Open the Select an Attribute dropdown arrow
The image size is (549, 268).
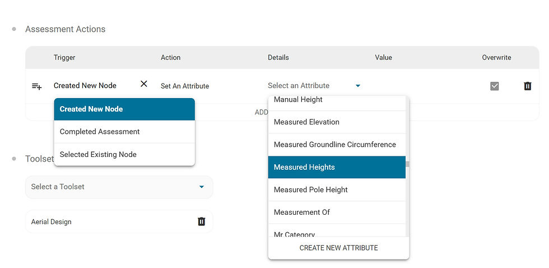[x=358, y=86]
